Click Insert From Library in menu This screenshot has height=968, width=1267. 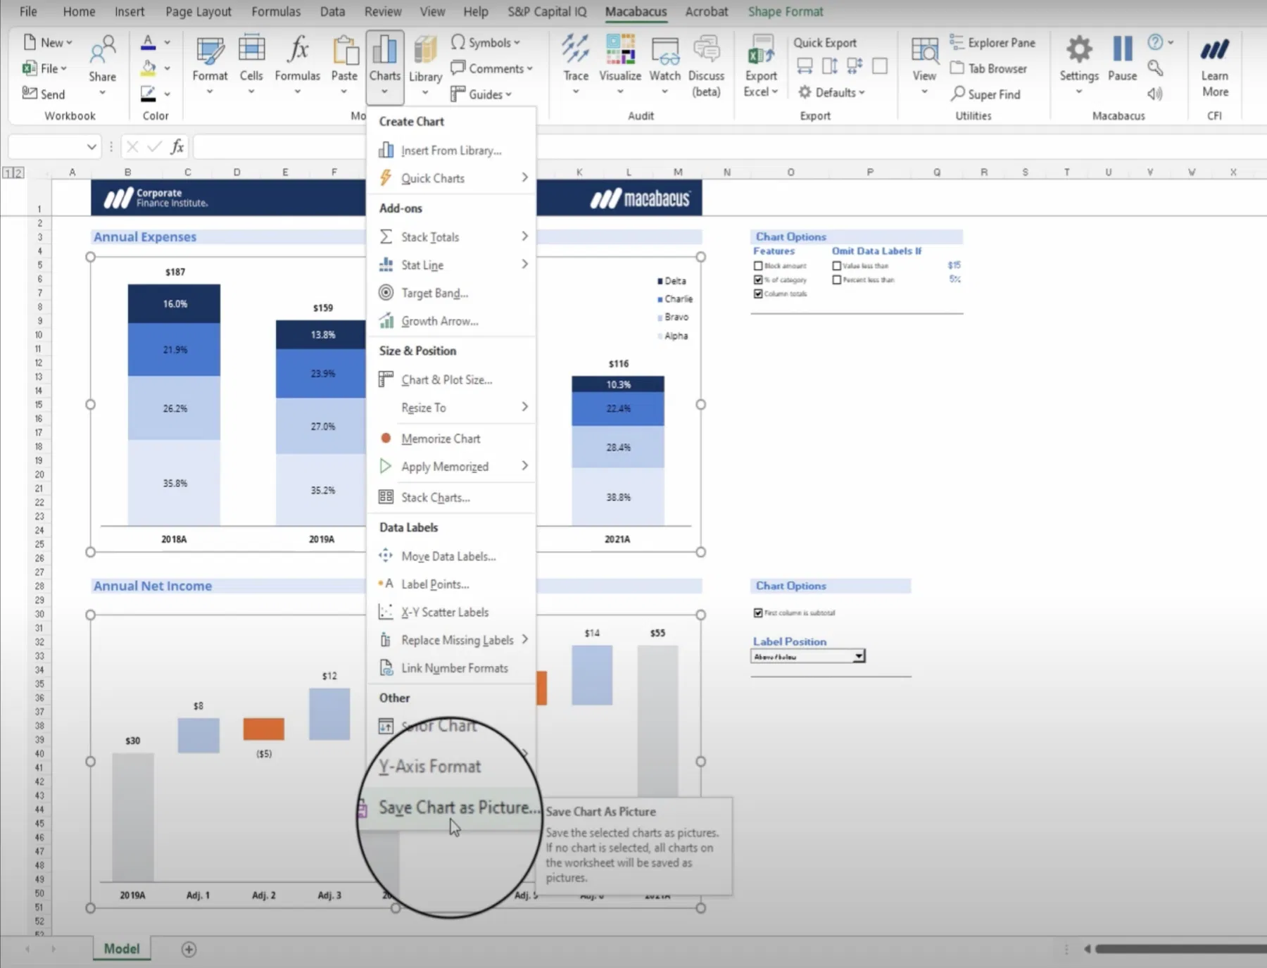coord(451,150)
